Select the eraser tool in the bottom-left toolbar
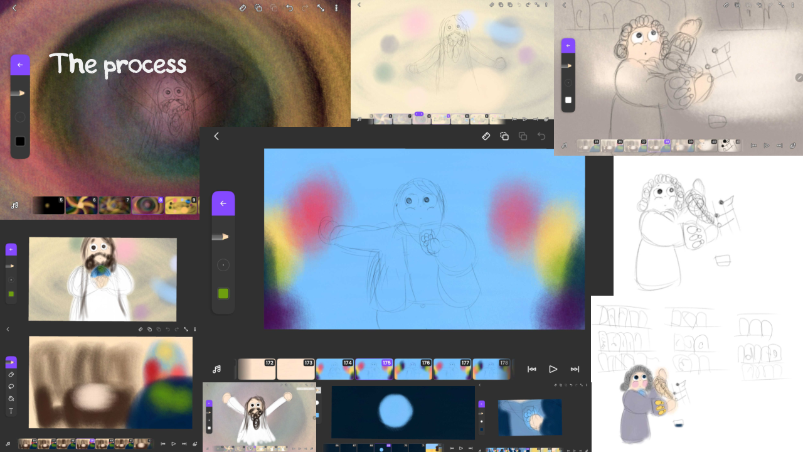Screen dimensions: 803x452 pos(11,374)
